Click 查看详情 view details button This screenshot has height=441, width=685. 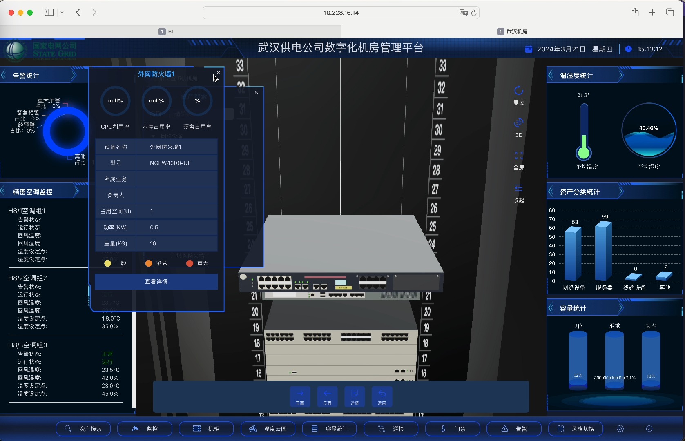click(x=156, y=282)
